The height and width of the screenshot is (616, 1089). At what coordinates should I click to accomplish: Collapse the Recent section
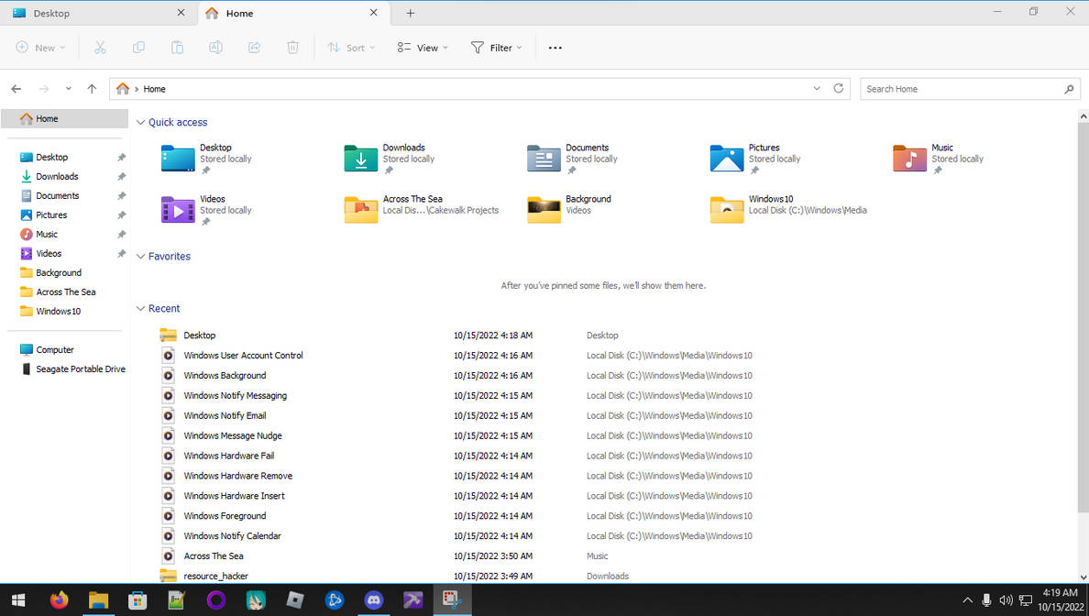tap(140, 308)
